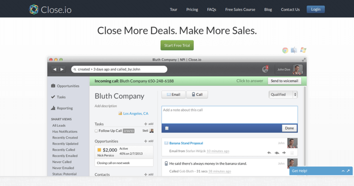Viewport: 354px width, 186px height.
Task: Click the reply arrow on Banana Stand email
Action: click(269, 153)
